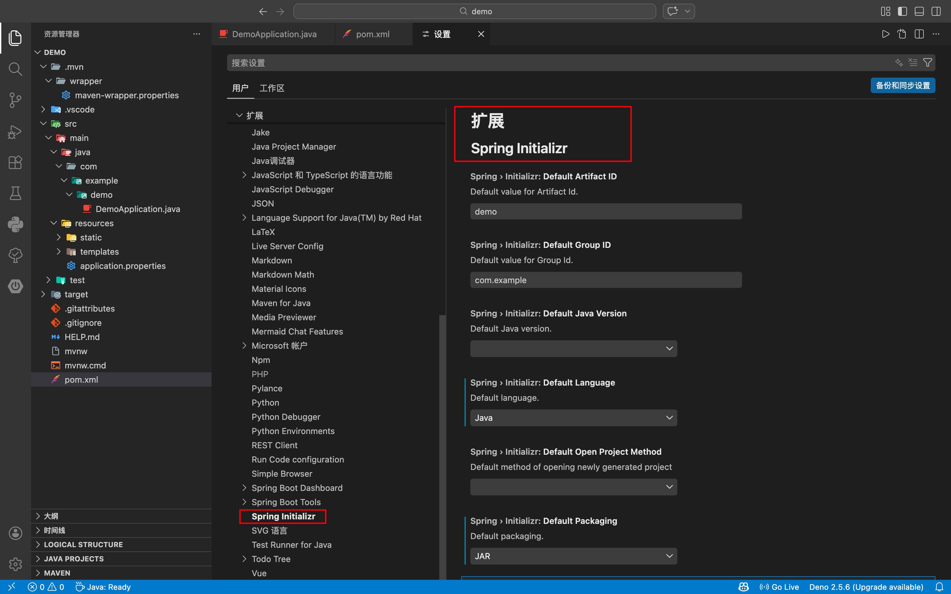The height and width of the screenshot is (594, 951).
Task: Show errors and warnings in status bar
Action: point(46,587)
